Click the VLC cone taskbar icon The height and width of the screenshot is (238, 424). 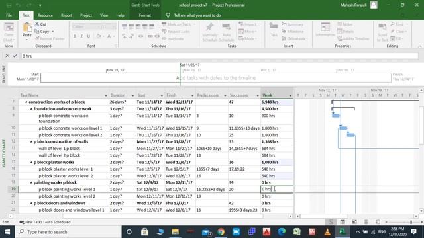point(327,232)
